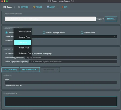121x110 pixels.
Task: Choose Character Focus from the focus list
Action: pyautogui.click(x=23, y=37)
